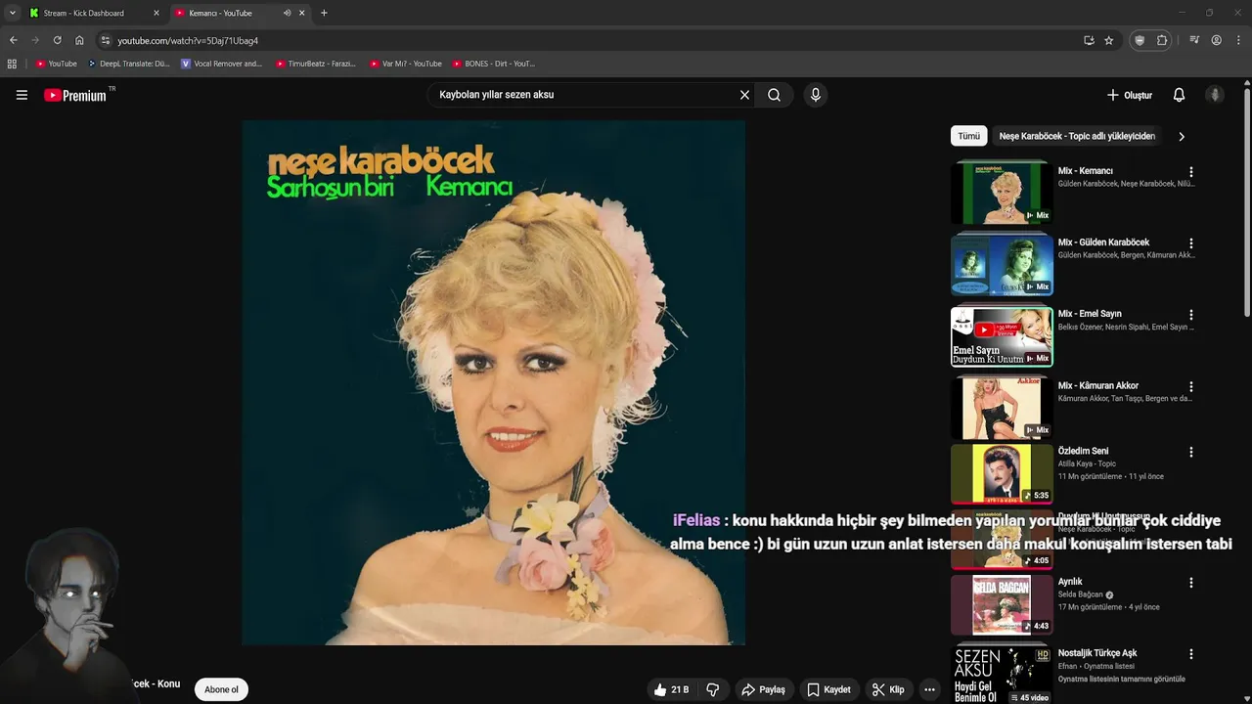Open DeepL Translate bookmark
The width and height of the screenshot is (1252, 704).
click(x=129, y=64)
